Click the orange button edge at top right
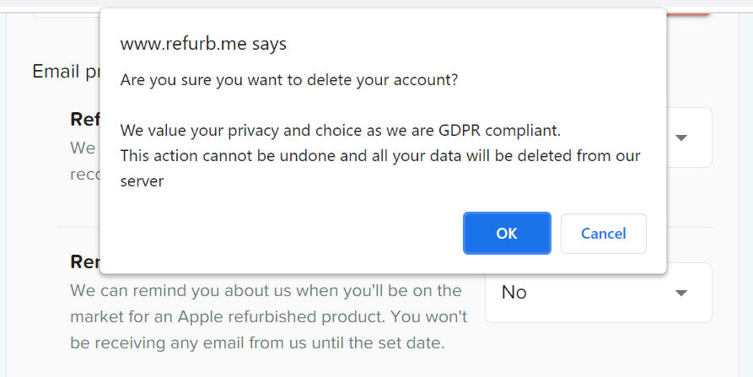 point(689,11)
